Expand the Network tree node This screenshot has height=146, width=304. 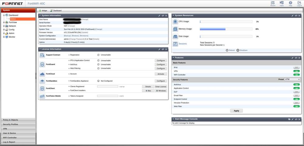4,26
